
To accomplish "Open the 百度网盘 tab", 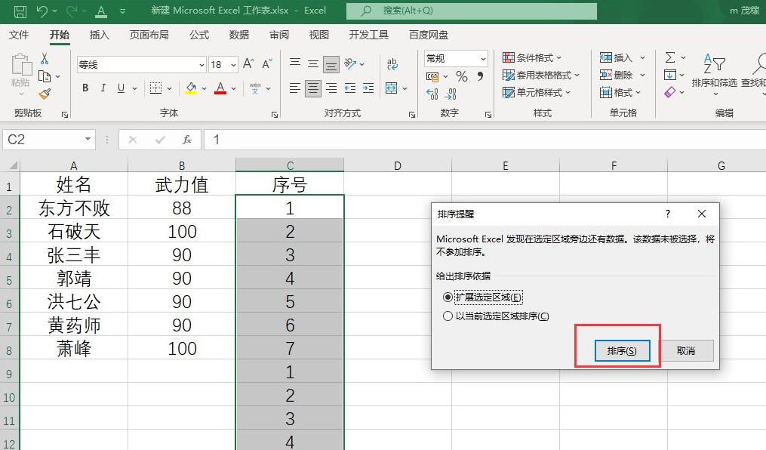I will tap(429, 35).
